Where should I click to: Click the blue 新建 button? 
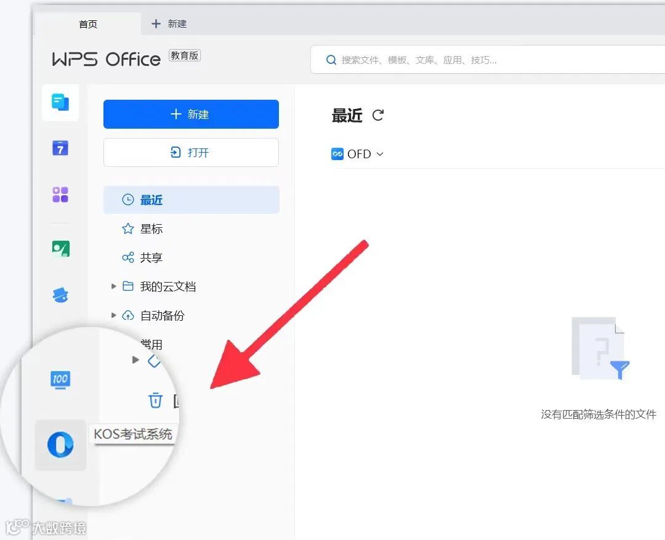(191, 114)
